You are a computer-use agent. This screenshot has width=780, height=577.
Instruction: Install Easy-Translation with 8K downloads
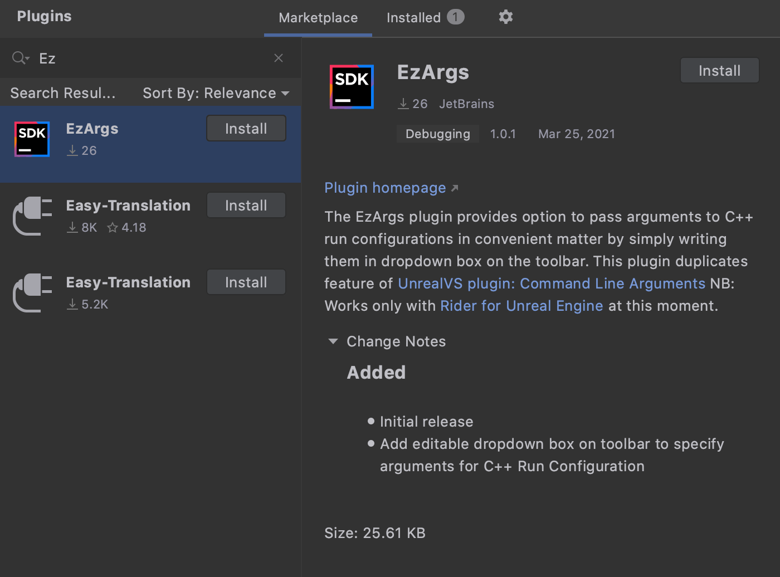pos(246,205)
